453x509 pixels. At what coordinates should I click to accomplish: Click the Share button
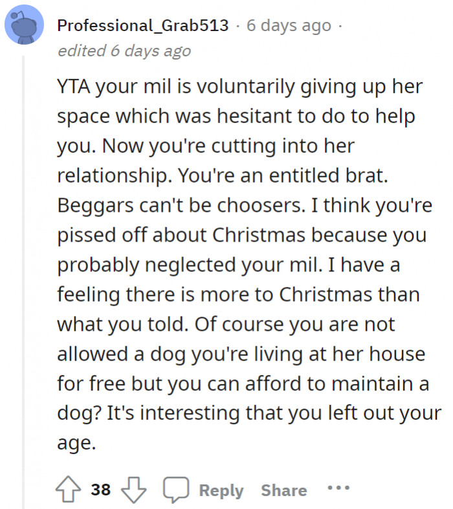point(284,490)
